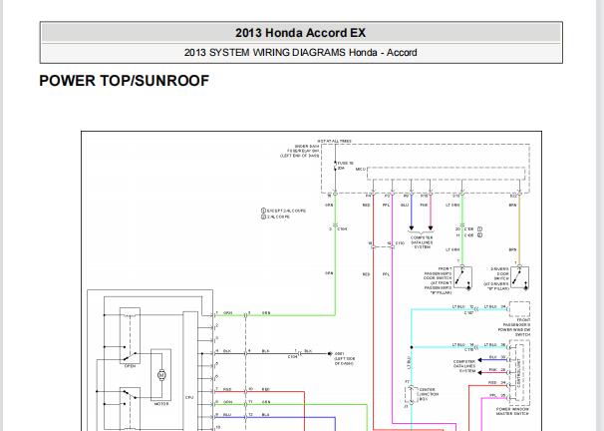Click the "CENTER JUNCTION BOX" label
This screenshot has width=604, height=431.
pyautogui.click(x=429, y=394)
